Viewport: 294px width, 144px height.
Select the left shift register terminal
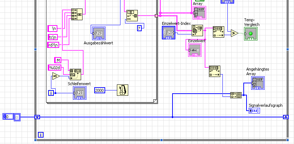click(37, 117)
